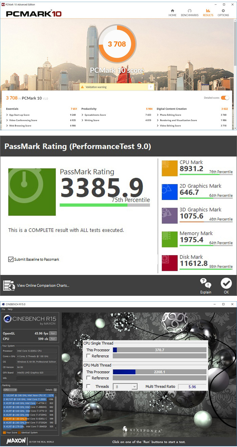Screen dimensions: 237x447
Task: Click the Multi Thread Ratio 5.96 field
Action: (192, 386)
